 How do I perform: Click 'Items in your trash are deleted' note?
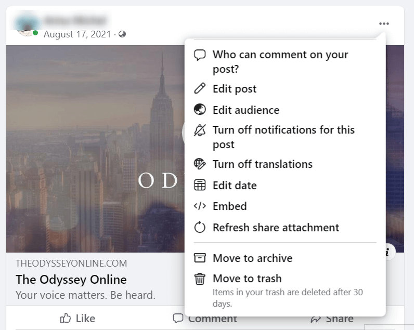(x=288, y=298)
